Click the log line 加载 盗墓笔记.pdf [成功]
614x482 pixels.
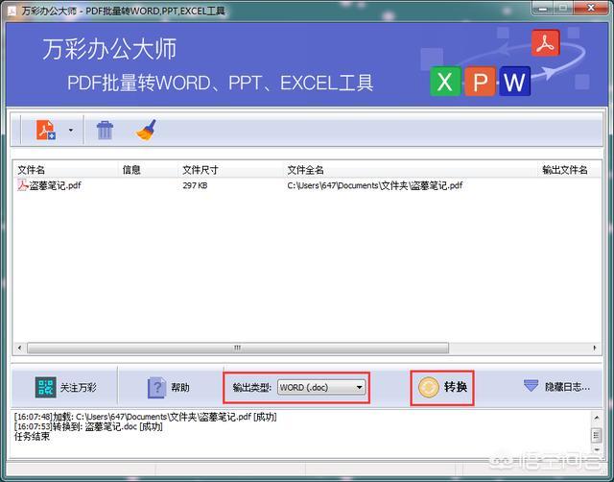coord(145,417)
